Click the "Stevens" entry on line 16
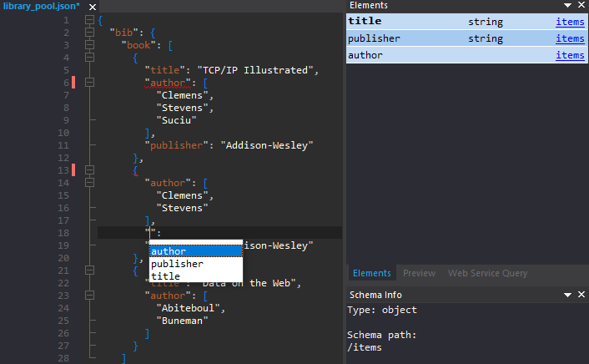 182,208
